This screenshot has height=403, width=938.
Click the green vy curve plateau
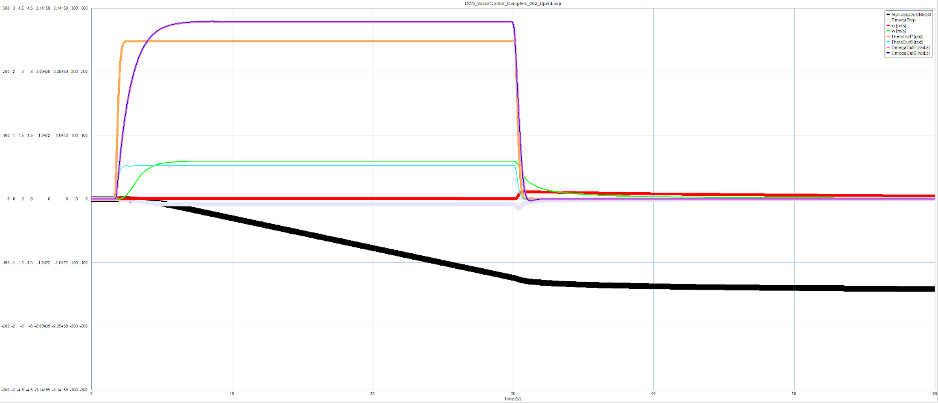(326, 161)
